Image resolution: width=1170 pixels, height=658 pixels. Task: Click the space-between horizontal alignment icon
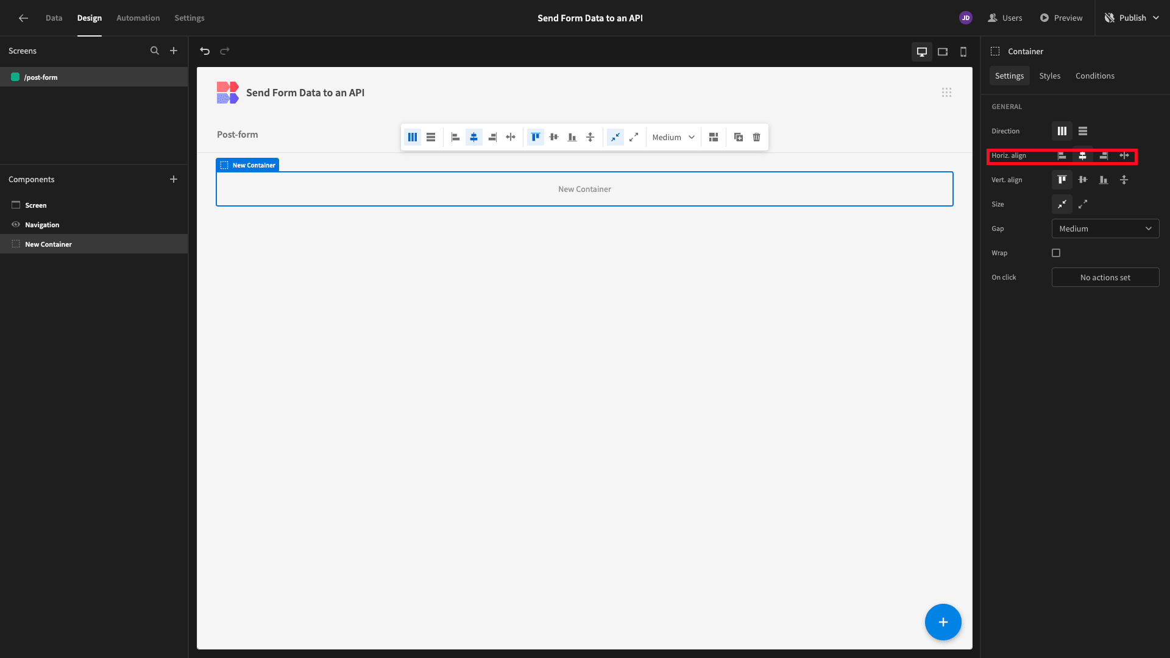click(x=1124, y=155)
